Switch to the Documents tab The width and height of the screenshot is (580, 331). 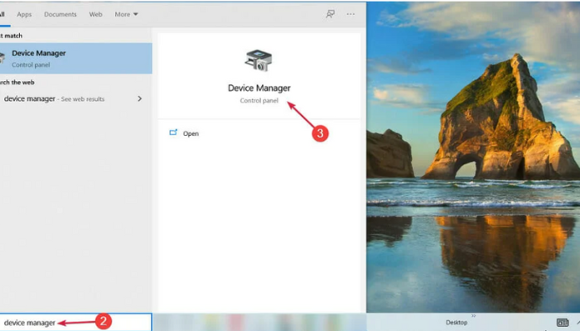pos(60,14)
